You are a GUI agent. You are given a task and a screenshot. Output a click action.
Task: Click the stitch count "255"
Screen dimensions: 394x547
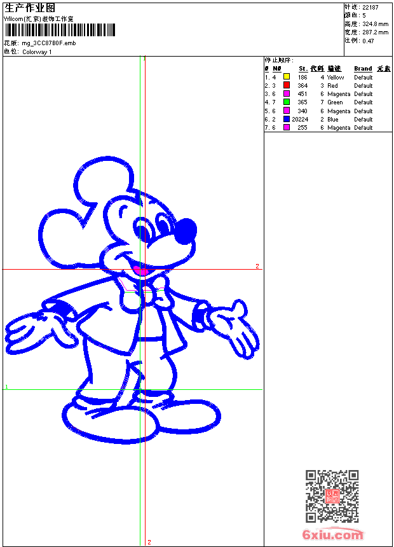[302, 128]
